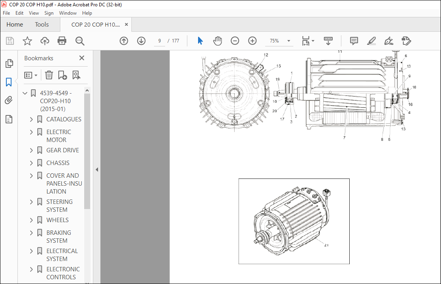The height and width of the screenshot is (284, 441).
Task: Open the find text magnifier tool
Action: [80, 41]
